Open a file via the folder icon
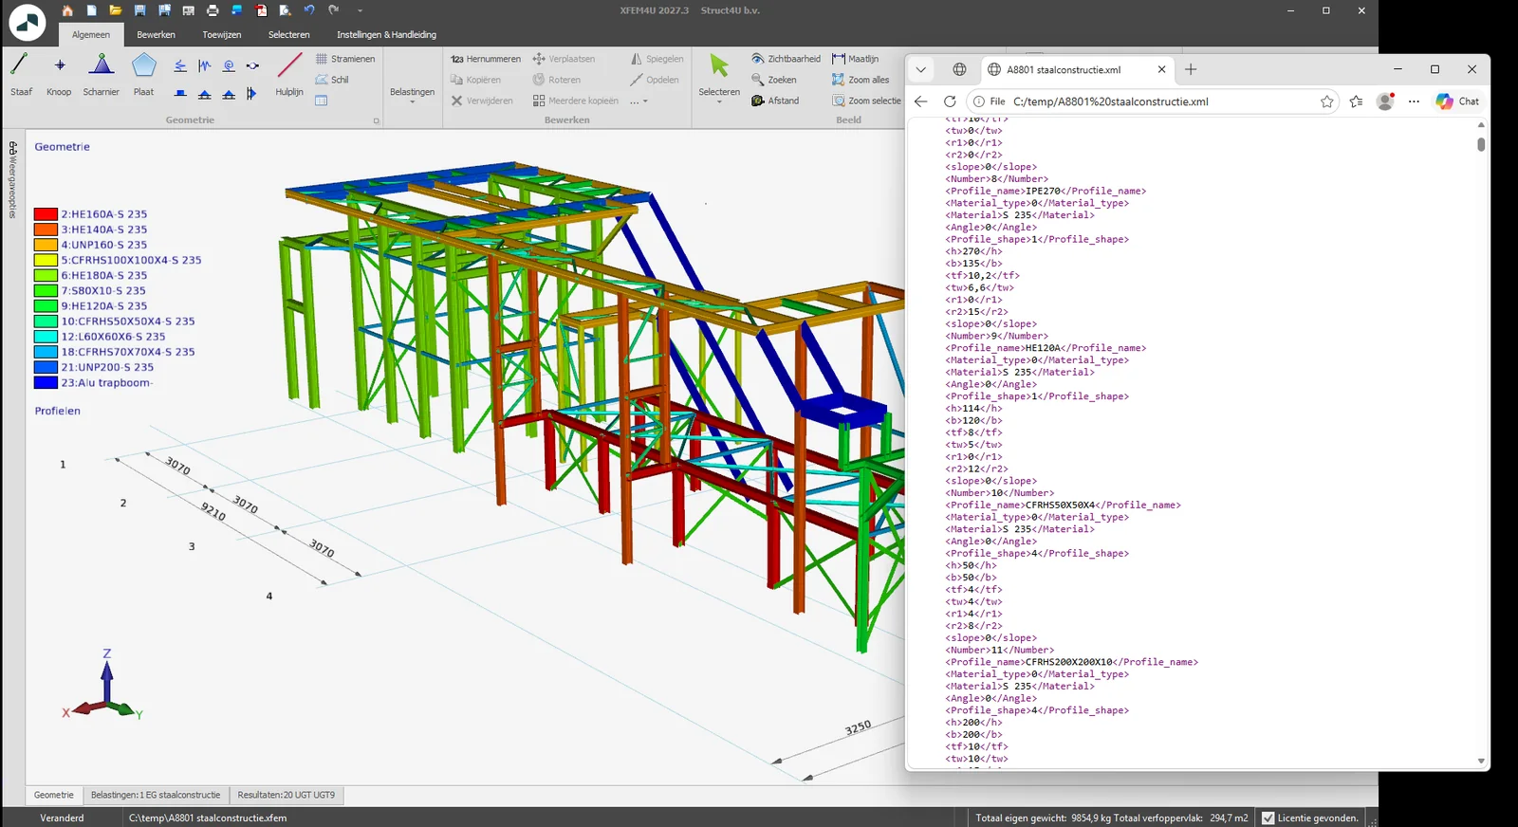Viewport: 1518px width, 827px height. (x=115, y=10)
